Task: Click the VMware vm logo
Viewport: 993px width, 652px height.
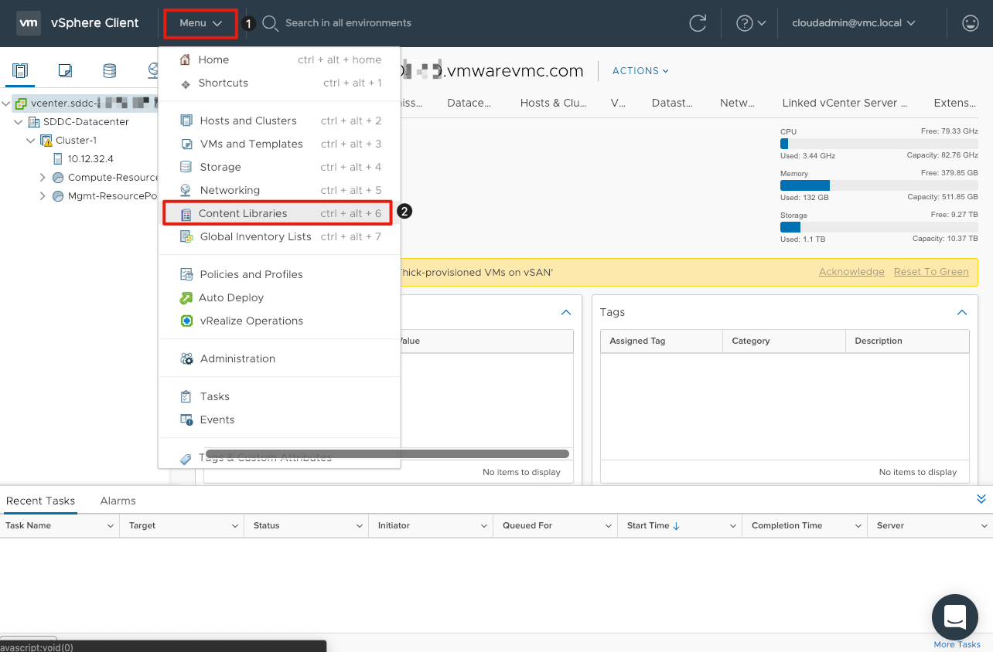Action: tap(29, 23)
